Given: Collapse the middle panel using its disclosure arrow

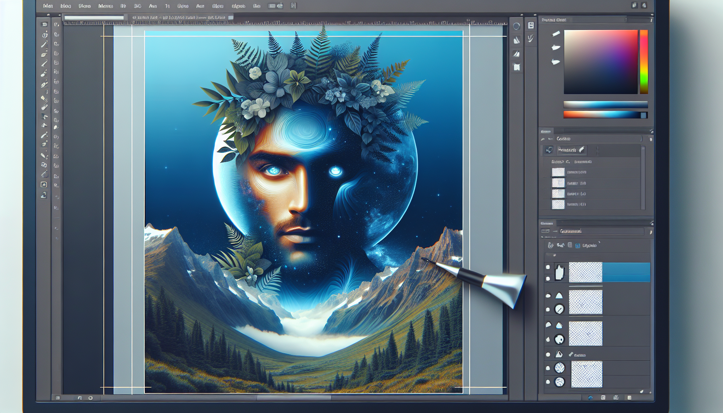Looking at the screenshot, I should tap(543, 139).
